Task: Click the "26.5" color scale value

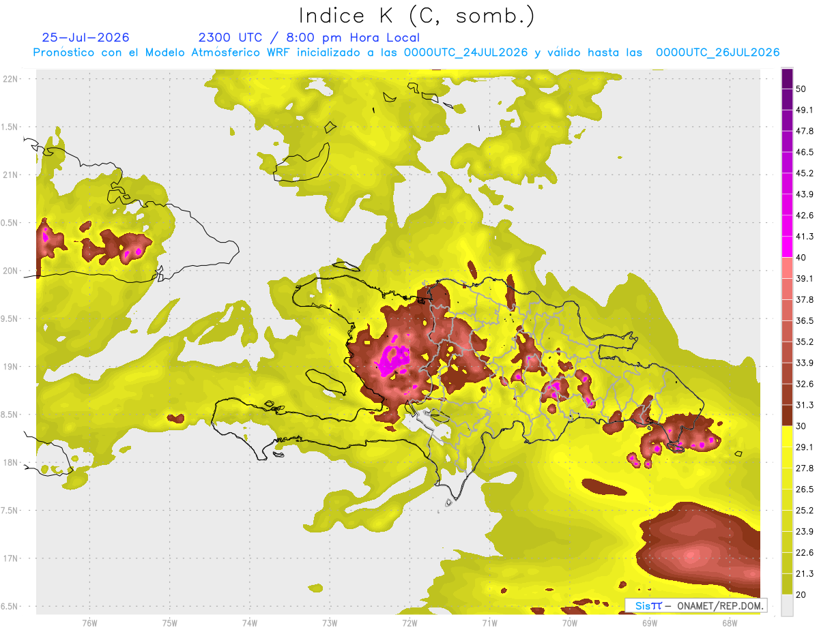Action: [805, 489]
